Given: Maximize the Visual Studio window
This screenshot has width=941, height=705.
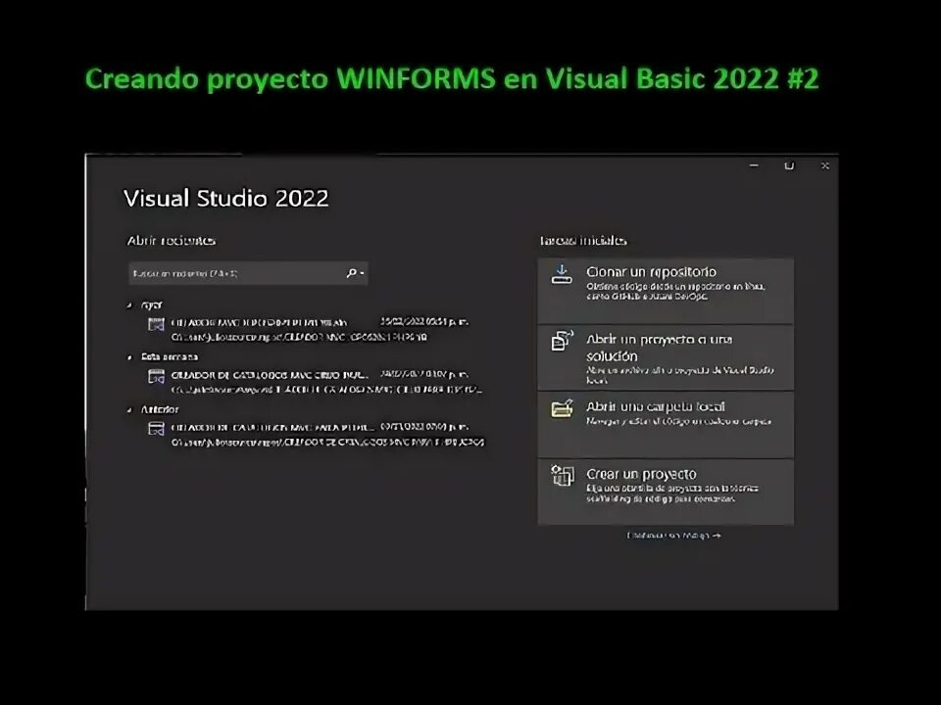Looking at the screenshot, I should tap(789, 165).
